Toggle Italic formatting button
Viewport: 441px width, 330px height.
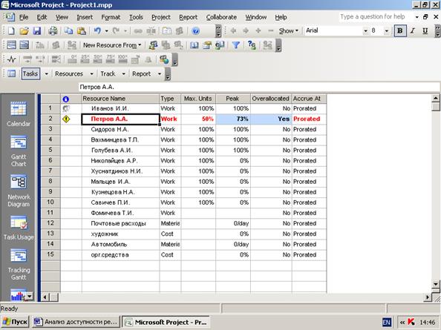click(413, 30)
